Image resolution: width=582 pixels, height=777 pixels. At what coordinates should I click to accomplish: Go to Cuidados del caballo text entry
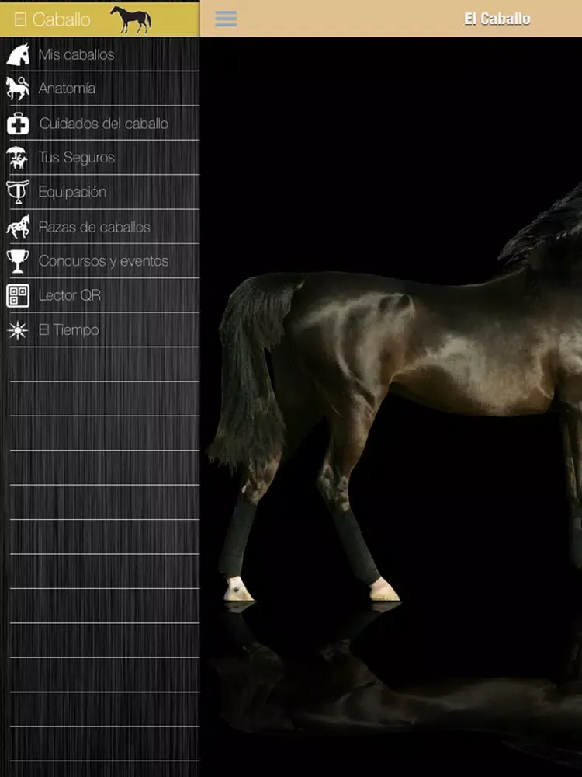[103, 124]
